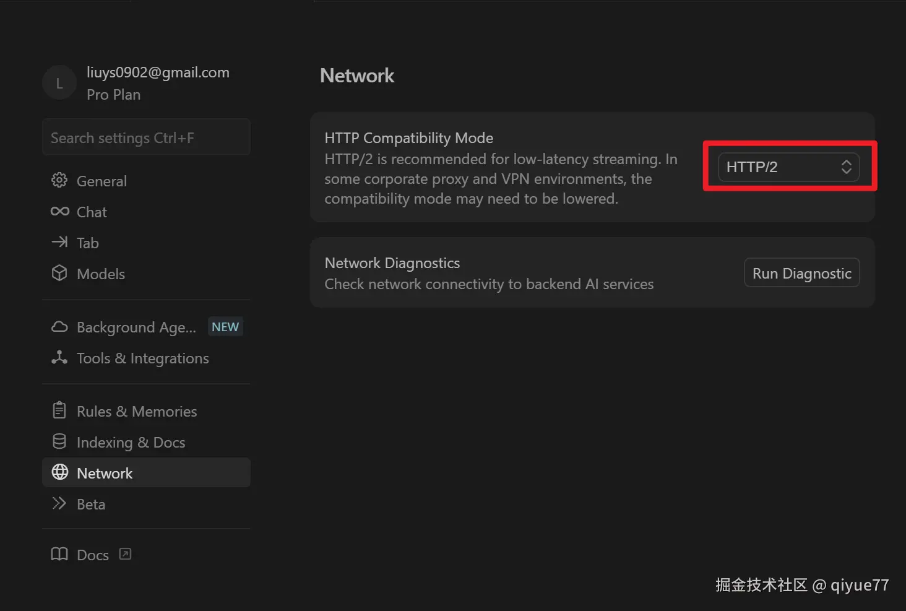Click the up-down arrows in HTTP/2 selector
The height and width of the screenshot is (611, 906).
(846, 167)
